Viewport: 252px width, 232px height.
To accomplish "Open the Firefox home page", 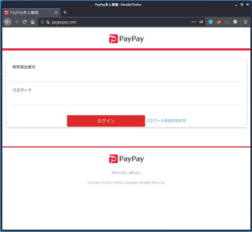I will 33,22.
